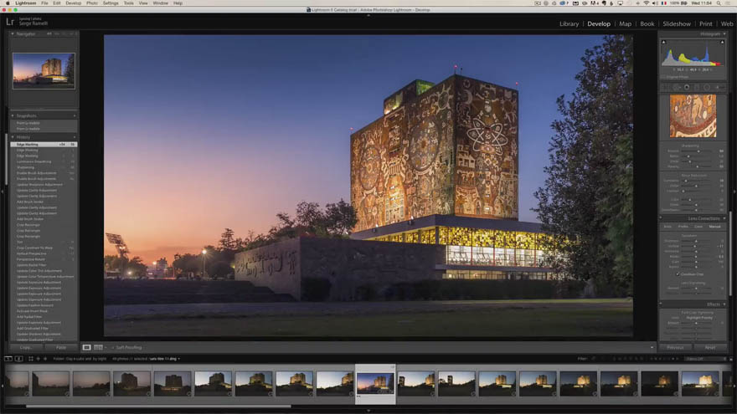
Task: Switch to the Print module
Action: pyautogui.click(x=705, y=23)
